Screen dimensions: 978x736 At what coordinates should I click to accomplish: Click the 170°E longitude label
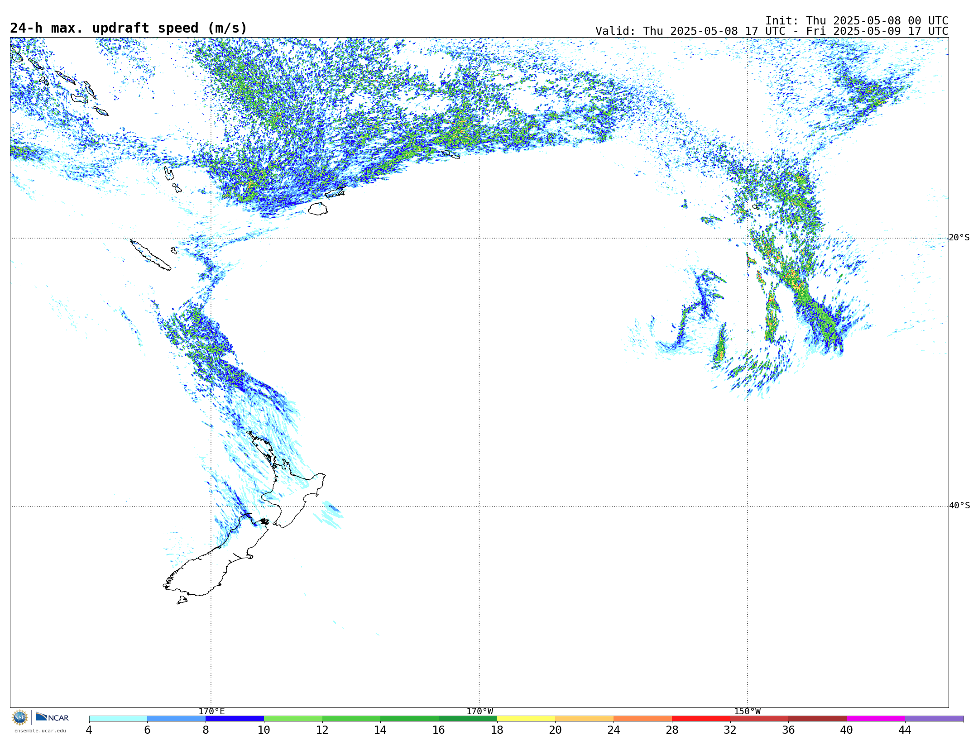pos(211,711)
